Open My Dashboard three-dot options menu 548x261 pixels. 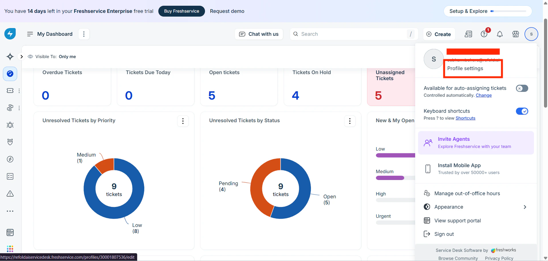pos(84,34)
